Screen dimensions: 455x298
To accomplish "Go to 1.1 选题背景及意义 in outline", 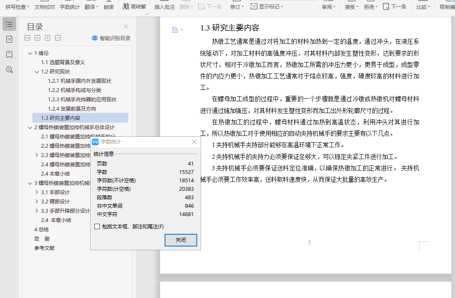I will pos(63,62).
